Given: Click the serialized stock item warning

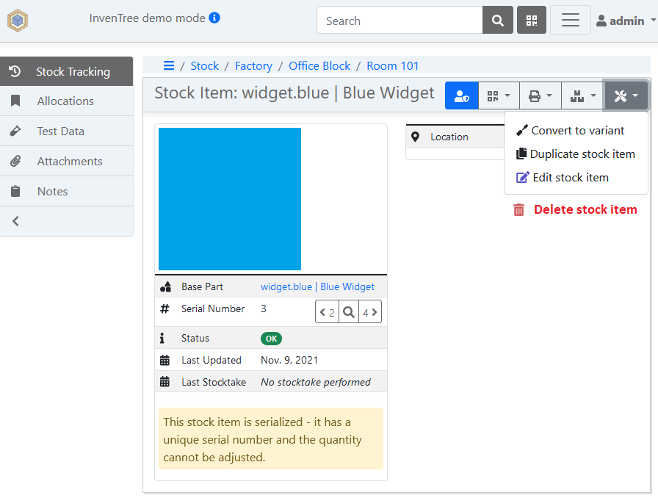Looking at the screenshot, I should point(271,439).
